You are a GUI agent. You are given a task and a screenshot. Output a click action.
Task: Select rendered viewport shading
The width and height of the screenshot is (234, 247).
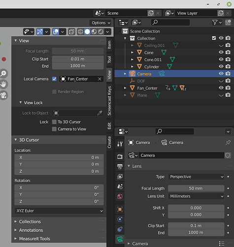click(x=100, y=32)
